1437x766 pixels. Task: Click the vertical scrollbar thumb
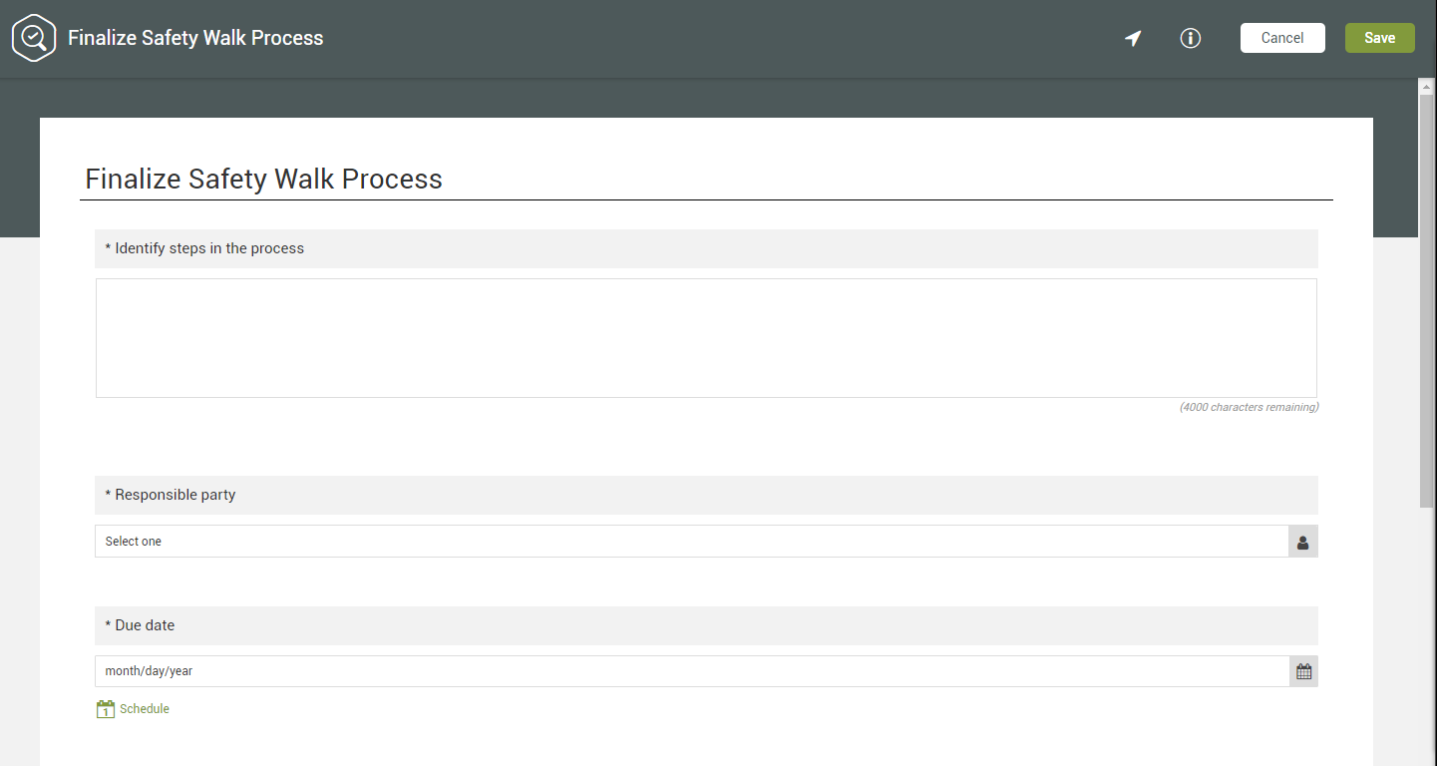click(x=1426, y=299)
